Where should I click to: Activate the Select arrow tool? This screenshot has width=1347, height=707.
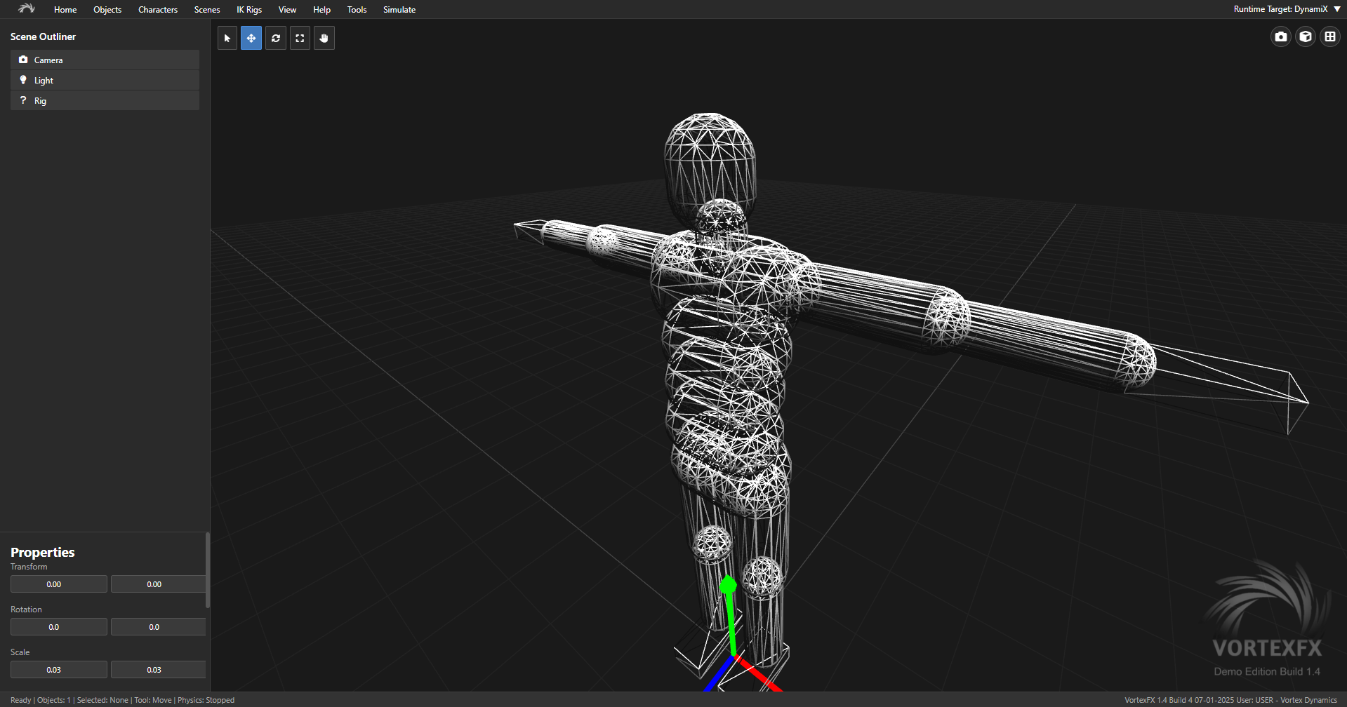227,38
